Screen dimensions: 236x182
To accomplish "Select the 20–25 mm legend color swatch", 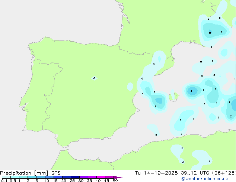I will point(67,177).
